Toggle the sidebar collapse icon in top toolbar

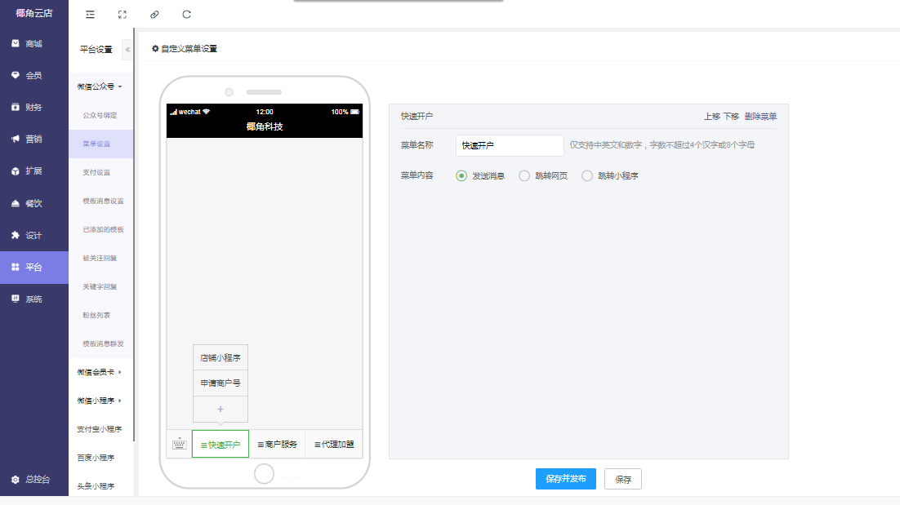coord(90,15)
